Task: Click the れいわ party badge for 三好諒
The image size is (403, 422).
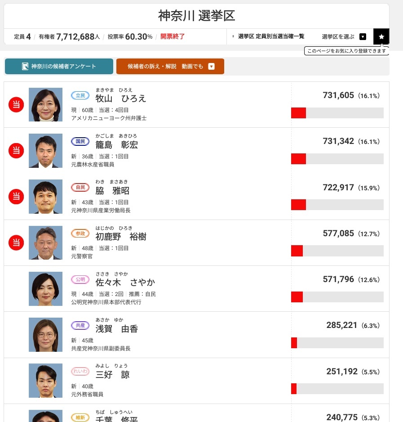Action: (80, 372)
